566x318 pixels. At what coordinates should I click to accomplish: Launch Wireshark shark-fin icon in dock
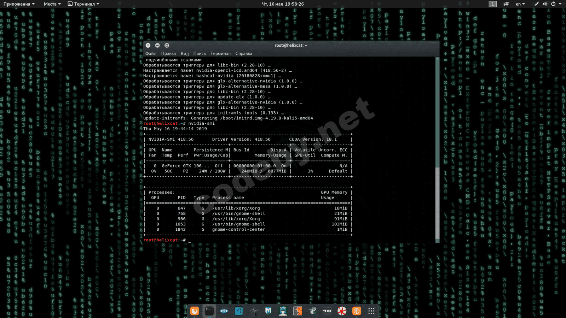pyautogui.click(x=239, y=311)
